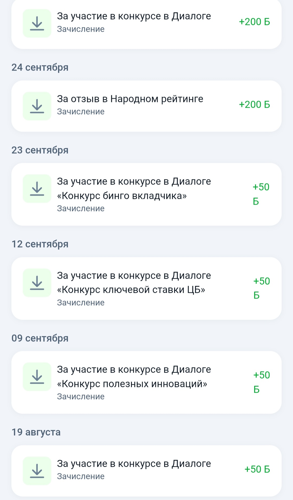Click the +200 Б amount for Народный рейтинг
293x500 pixels.
pyautogui.click(x=254, y=105)
